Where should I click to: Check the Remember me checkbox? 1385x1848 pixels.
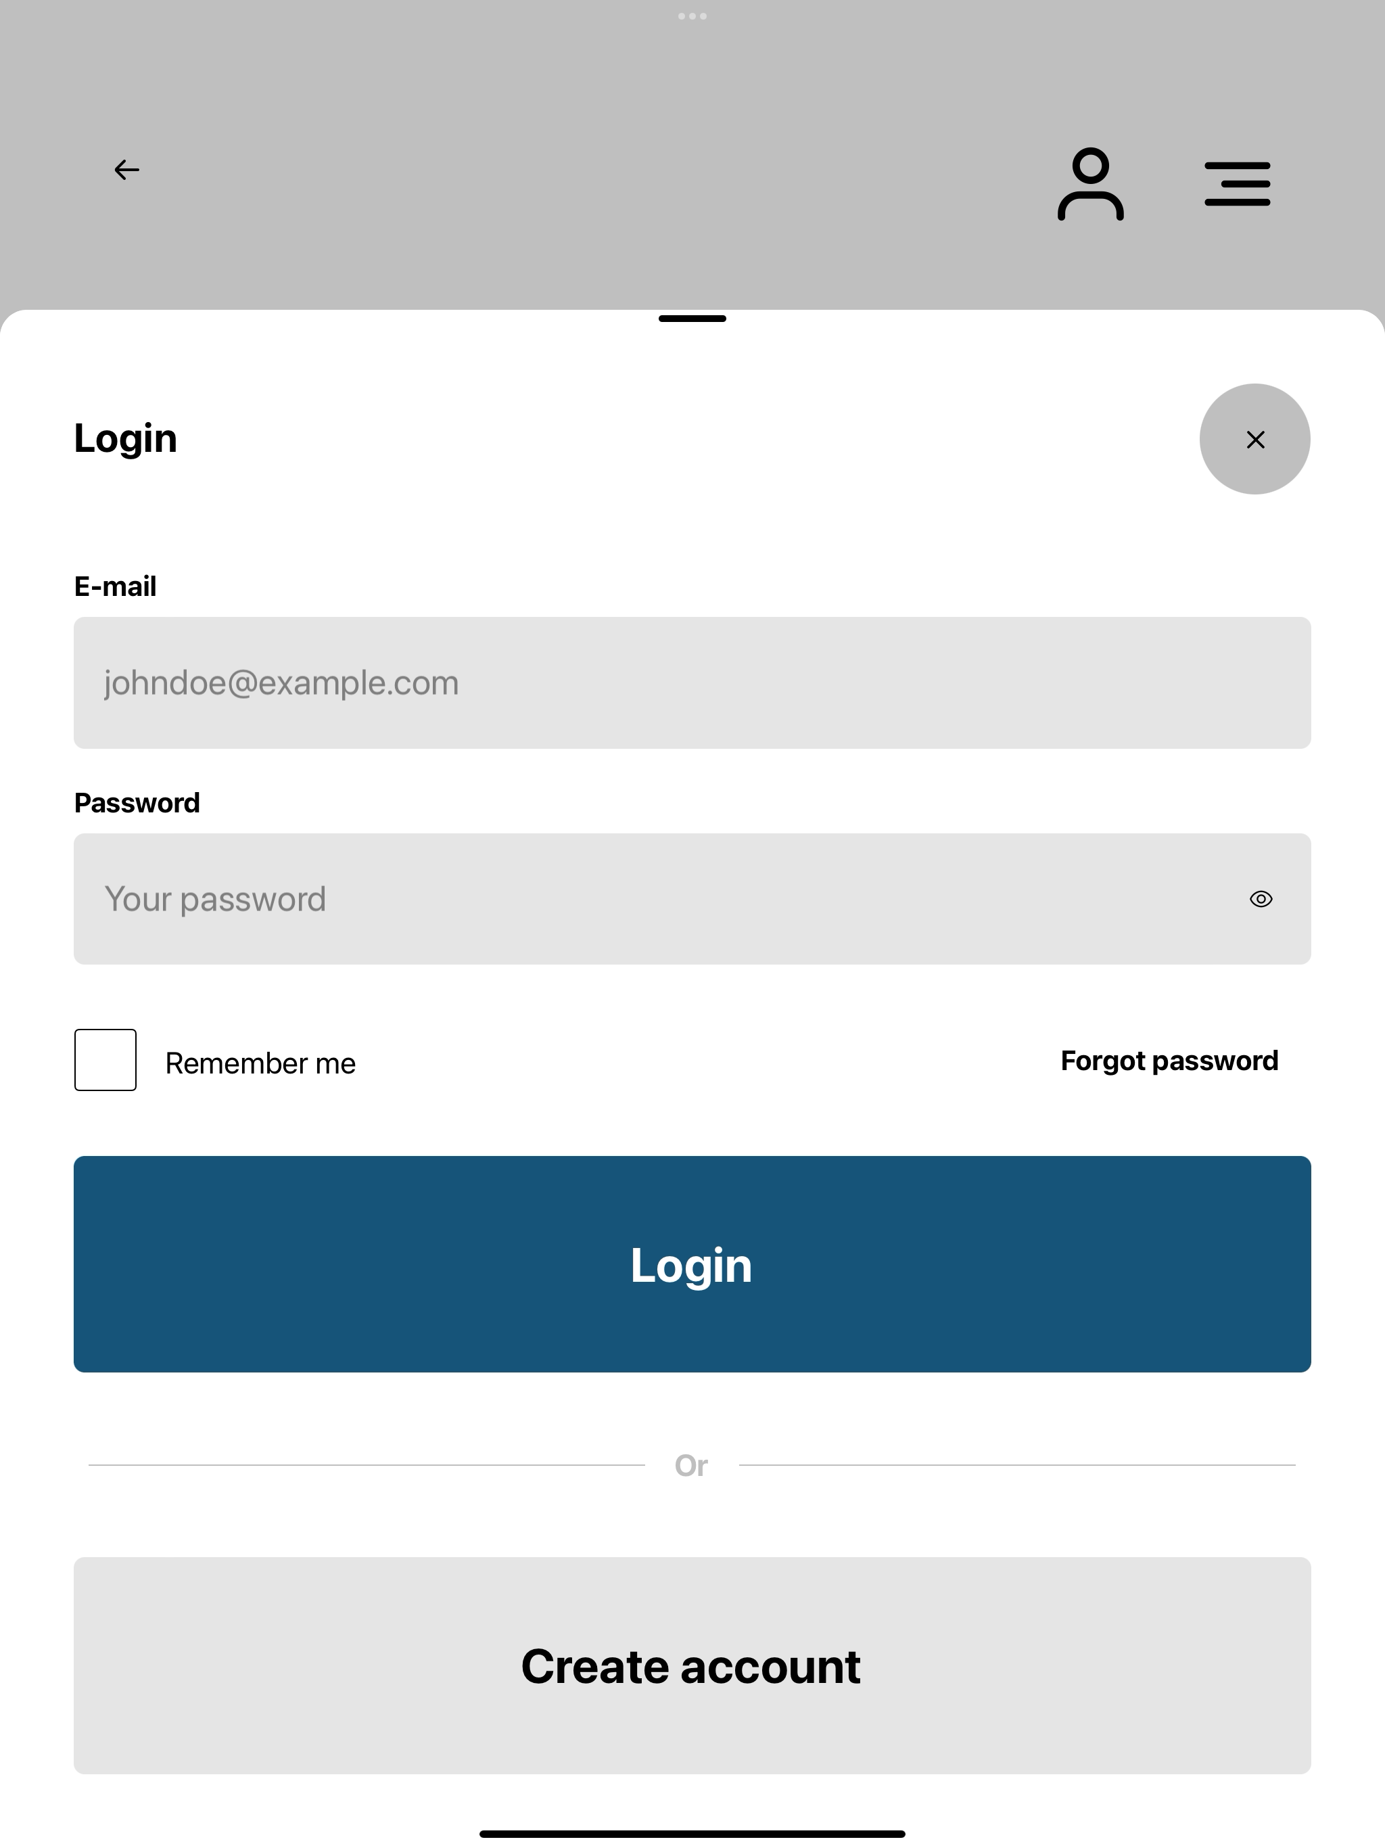point(105,1060)
